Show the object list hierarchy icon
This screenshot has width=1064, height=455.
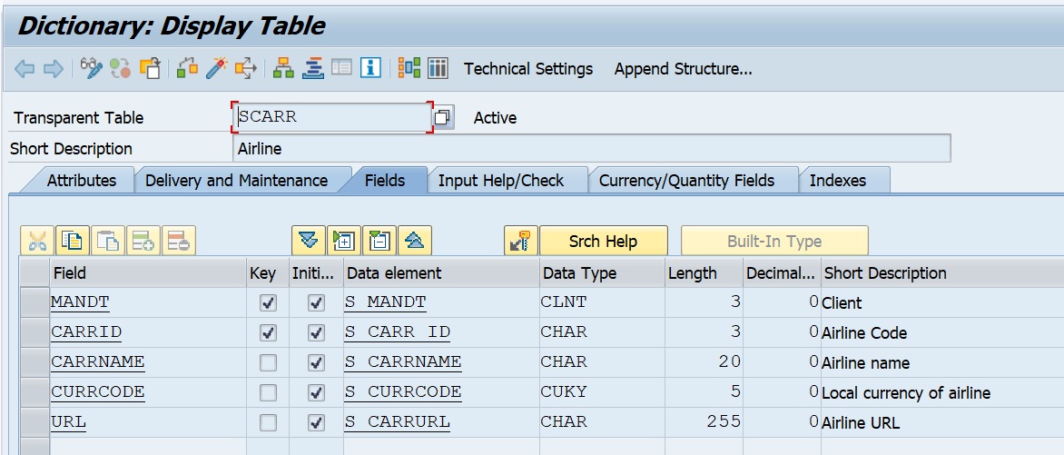click(x=283, y=68)
